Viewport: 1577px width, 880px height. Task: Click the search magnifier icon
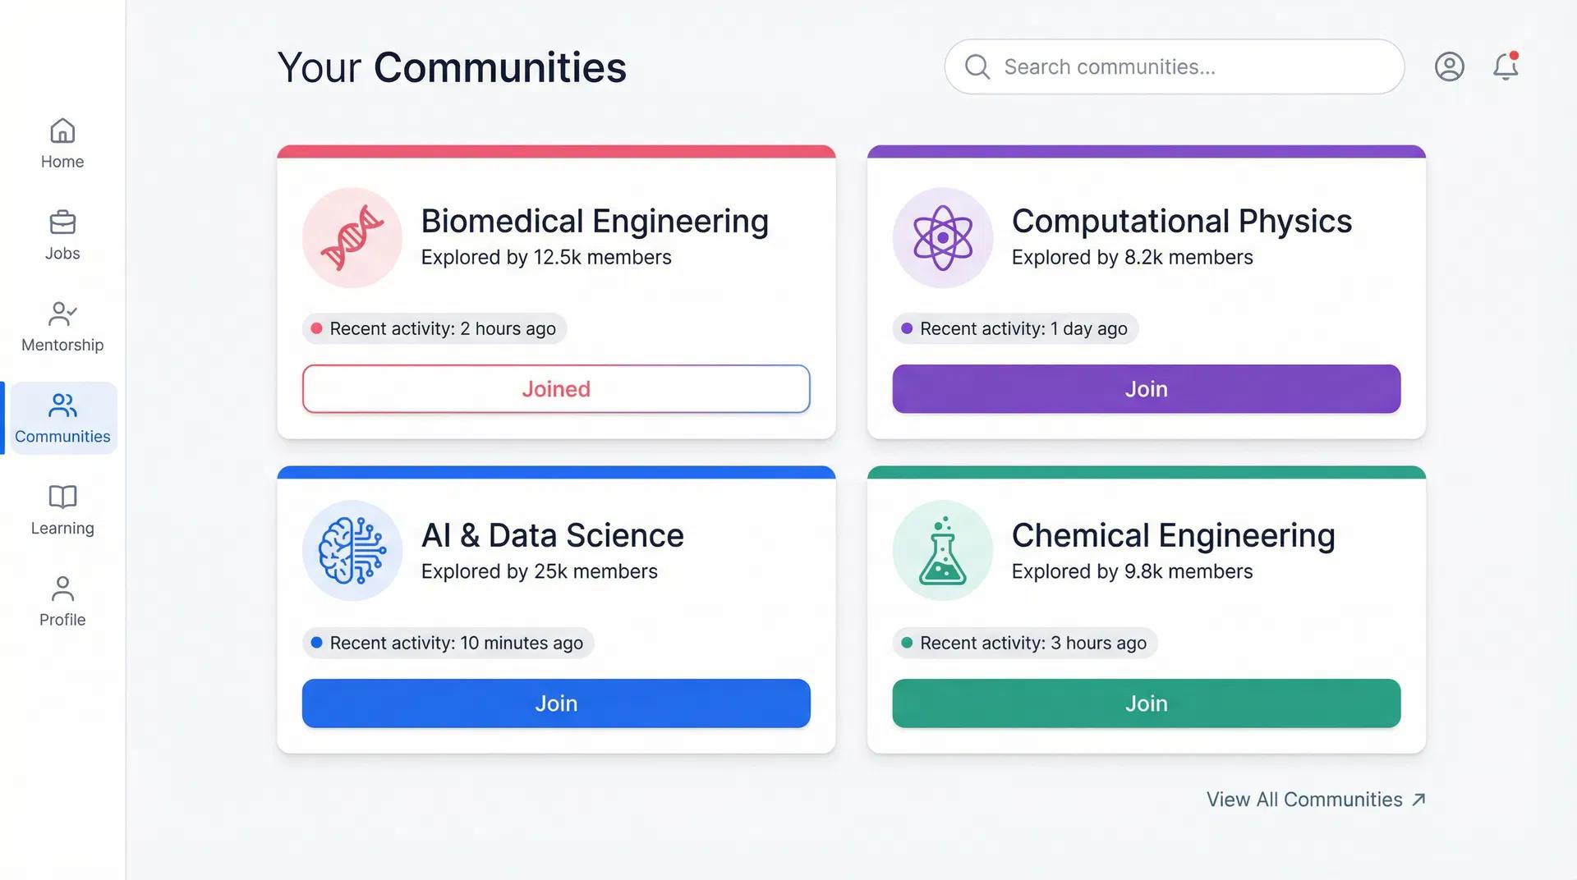(x=977, y=66)
